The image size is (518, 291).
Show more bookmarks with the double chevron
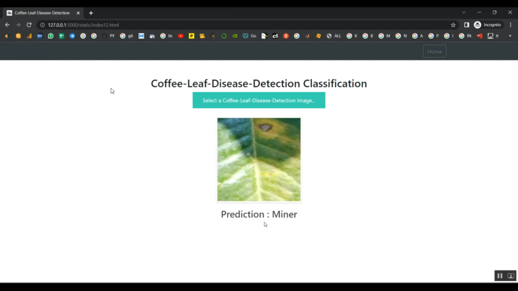[x=510, y=36]
